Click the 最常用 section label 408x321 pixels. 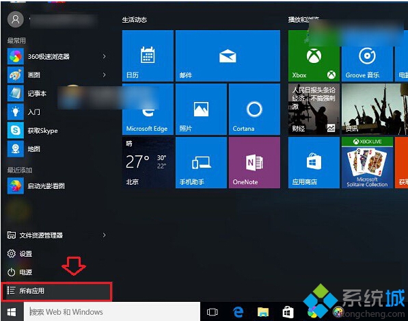(16, 40)
